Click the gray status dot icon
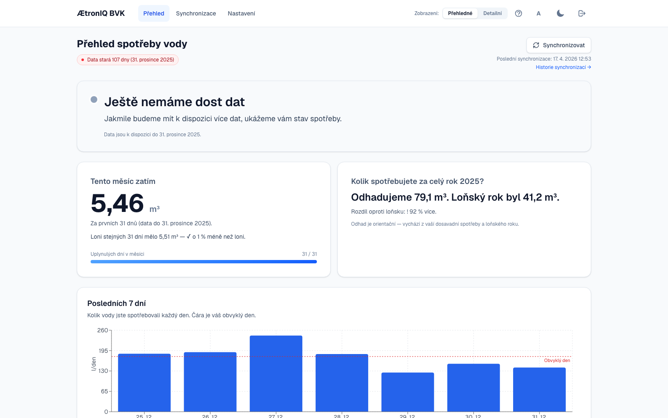Viewport: 668px width, 418px height. point(94,99)
